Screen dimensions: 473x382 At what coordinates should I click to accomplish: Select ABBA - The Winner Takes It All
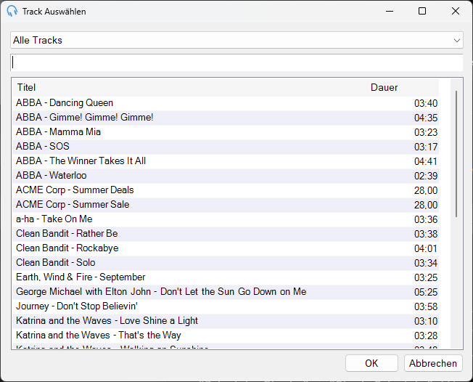click(226, 161)
